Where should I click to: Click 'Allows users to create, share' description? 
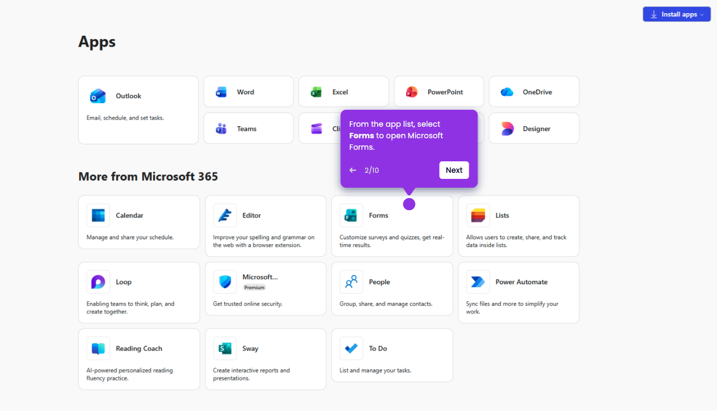(x=516, y=241)
